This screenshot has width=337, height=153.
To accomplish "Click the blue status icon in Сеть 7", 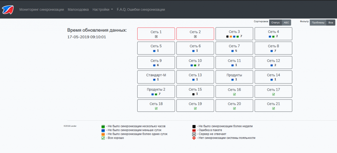I will (x=232, y=51).
